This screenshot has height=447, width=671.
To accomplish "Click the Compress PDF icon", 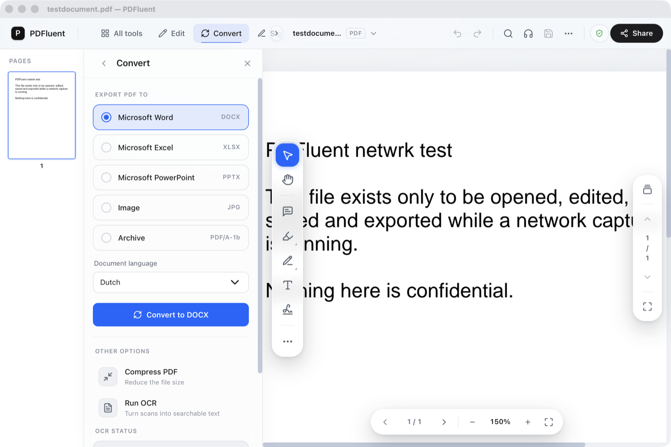I will [x=108, y=377].
